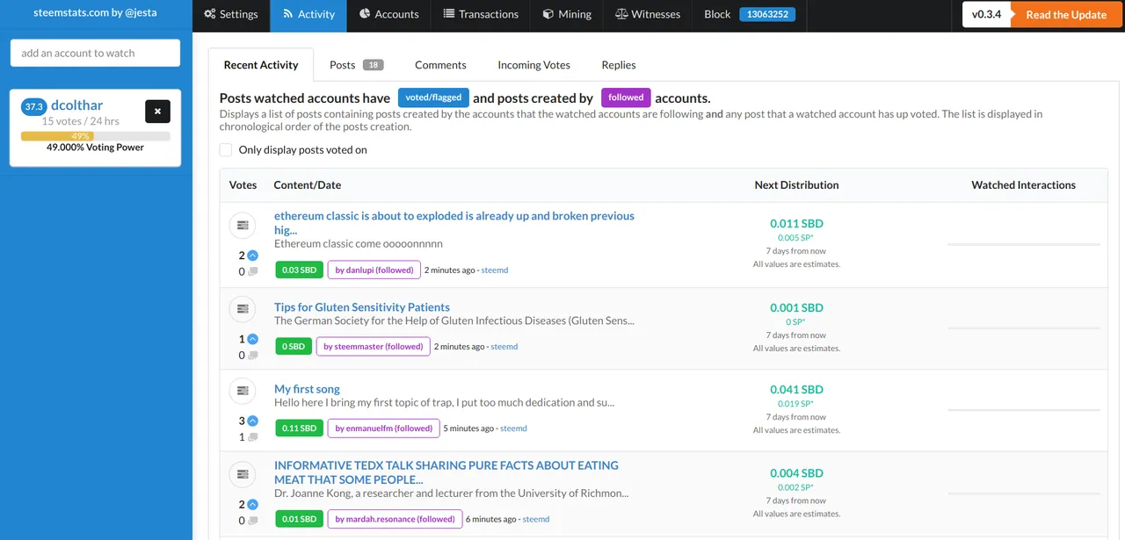Click avatar icon beside INFORMATIVE TEDX TALK post
This screenshot has height=540, width=1125.
[x=243, y=475]
